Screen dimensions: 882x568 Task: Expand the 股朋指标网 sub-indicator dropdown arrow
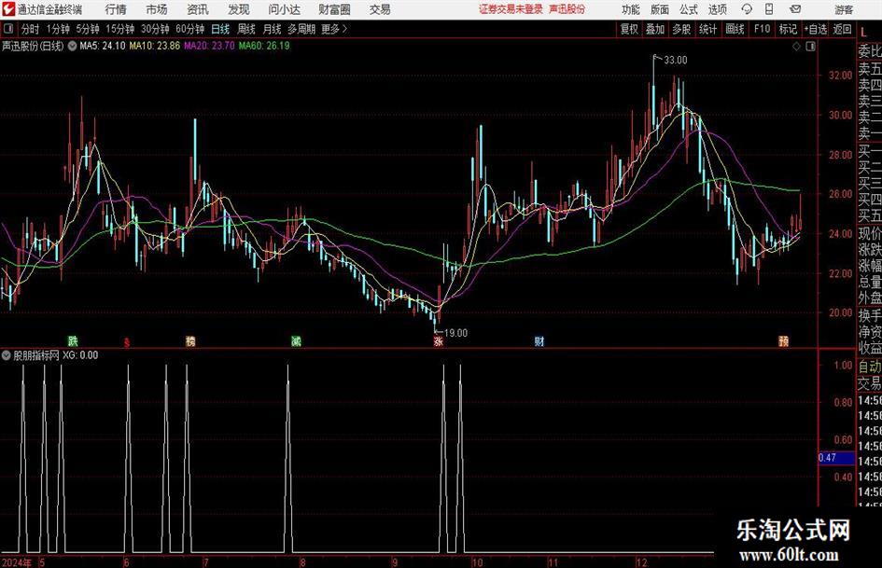tap(7, 355)
